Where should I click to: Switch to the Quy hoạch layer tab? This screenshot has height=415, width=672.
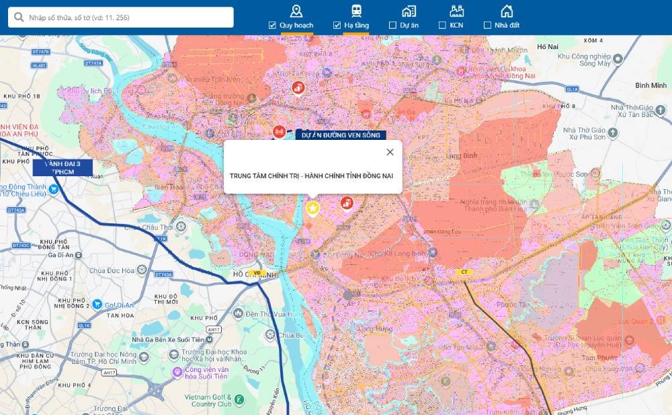click(296, 17)
